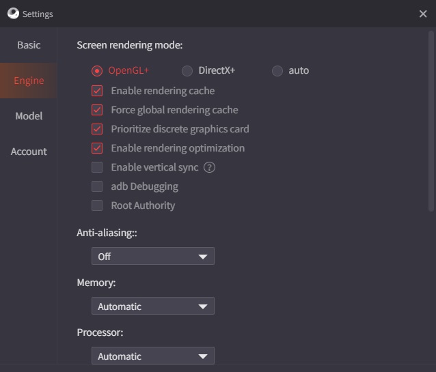Go to the Account tab

[29, 152]
